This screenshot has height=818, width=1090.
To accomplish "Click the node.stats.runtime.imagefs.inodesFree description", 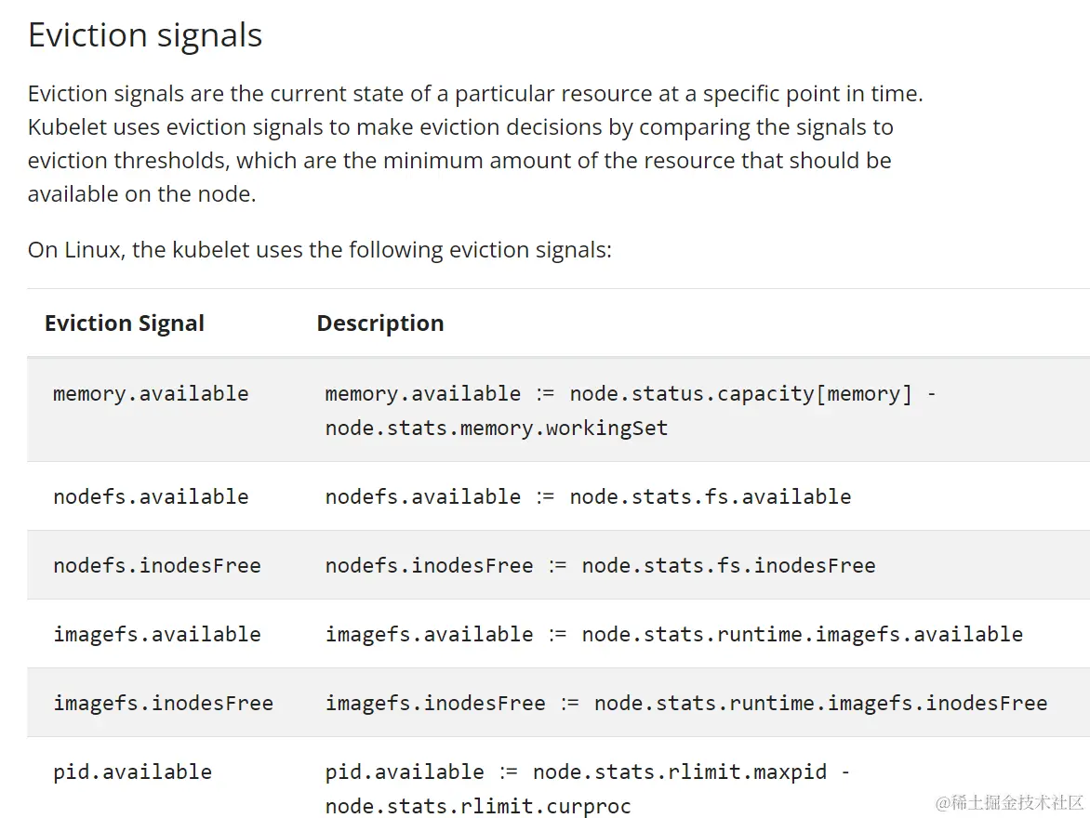I will (685, 703).
